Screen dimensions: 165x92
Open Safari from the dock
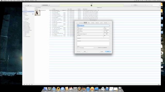pyautogui.click(x=54, y=89)
